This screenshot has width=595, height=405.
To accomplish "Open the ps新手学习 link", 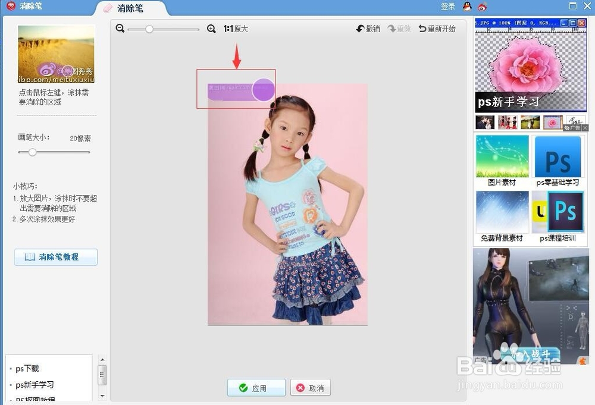I will click(x=34, y=385).
